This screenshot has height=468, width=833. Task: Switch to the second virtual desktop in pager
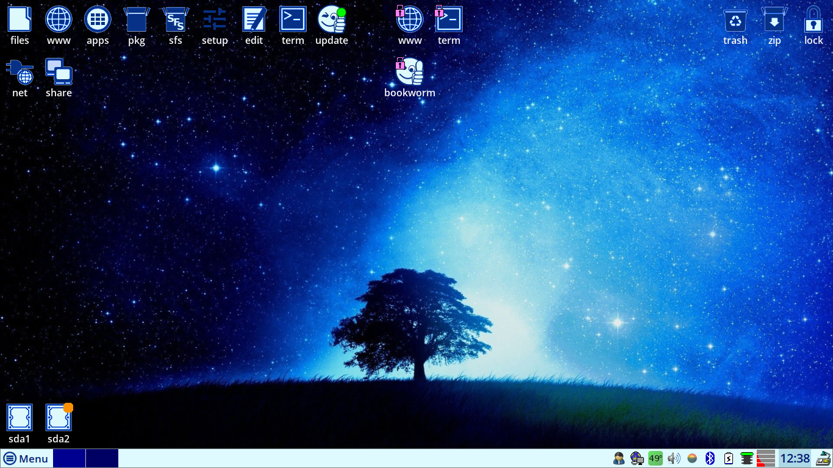point(102,459)
